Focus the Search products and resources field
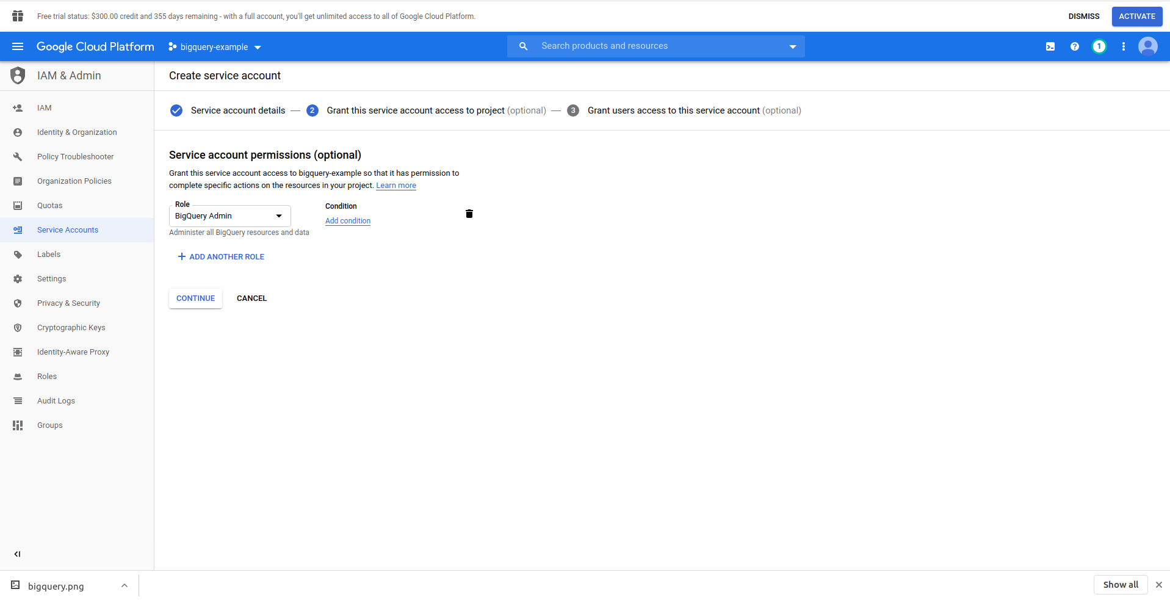1170x600 pixels. (x=655, y=46)
